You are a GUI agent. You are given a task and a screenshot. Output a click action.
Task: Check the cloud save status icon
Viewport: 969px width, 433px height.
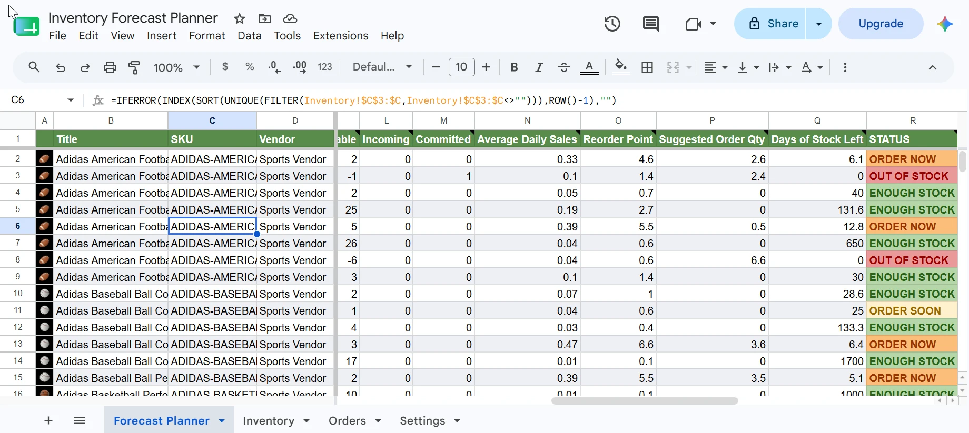[x=290, y=19]
